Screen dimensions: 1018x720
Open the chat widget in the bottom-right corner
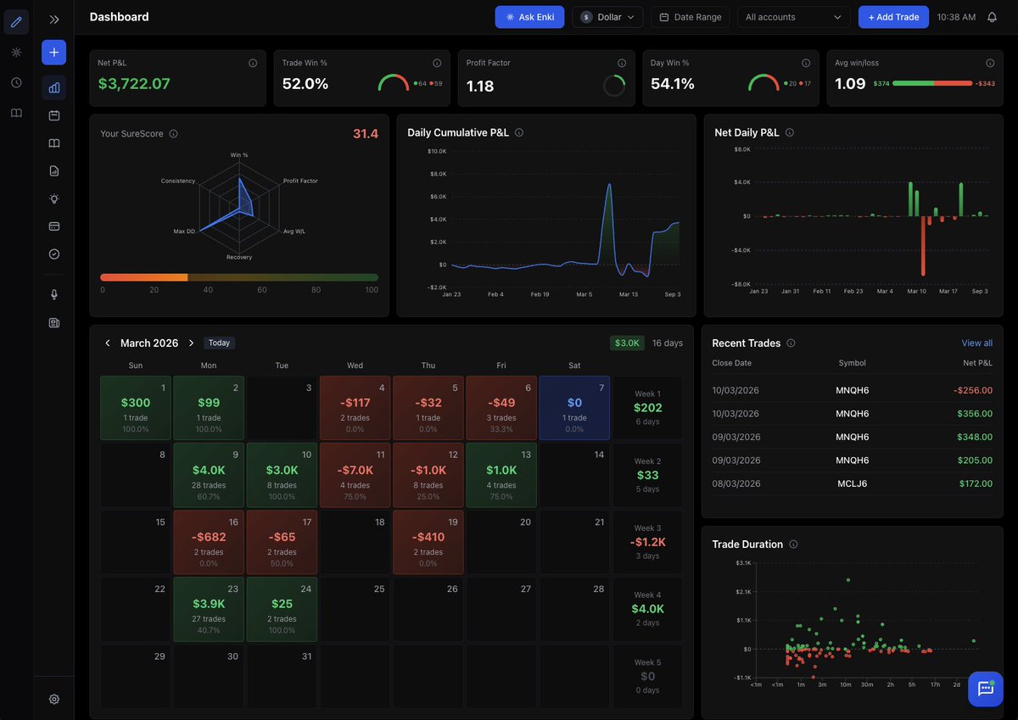click(x=986, y=689)
